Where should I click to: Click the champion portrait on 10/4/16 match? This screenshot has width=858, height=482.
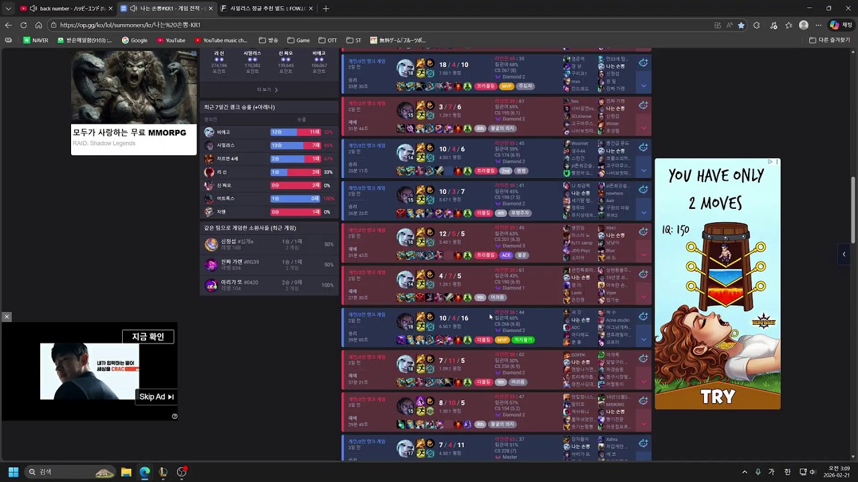pyautogui.click(x=405, y=321)
